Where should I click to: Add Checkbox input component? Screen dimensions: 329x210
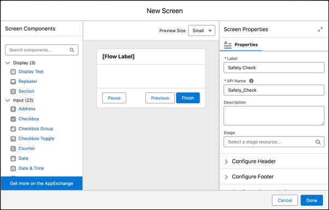29,119
